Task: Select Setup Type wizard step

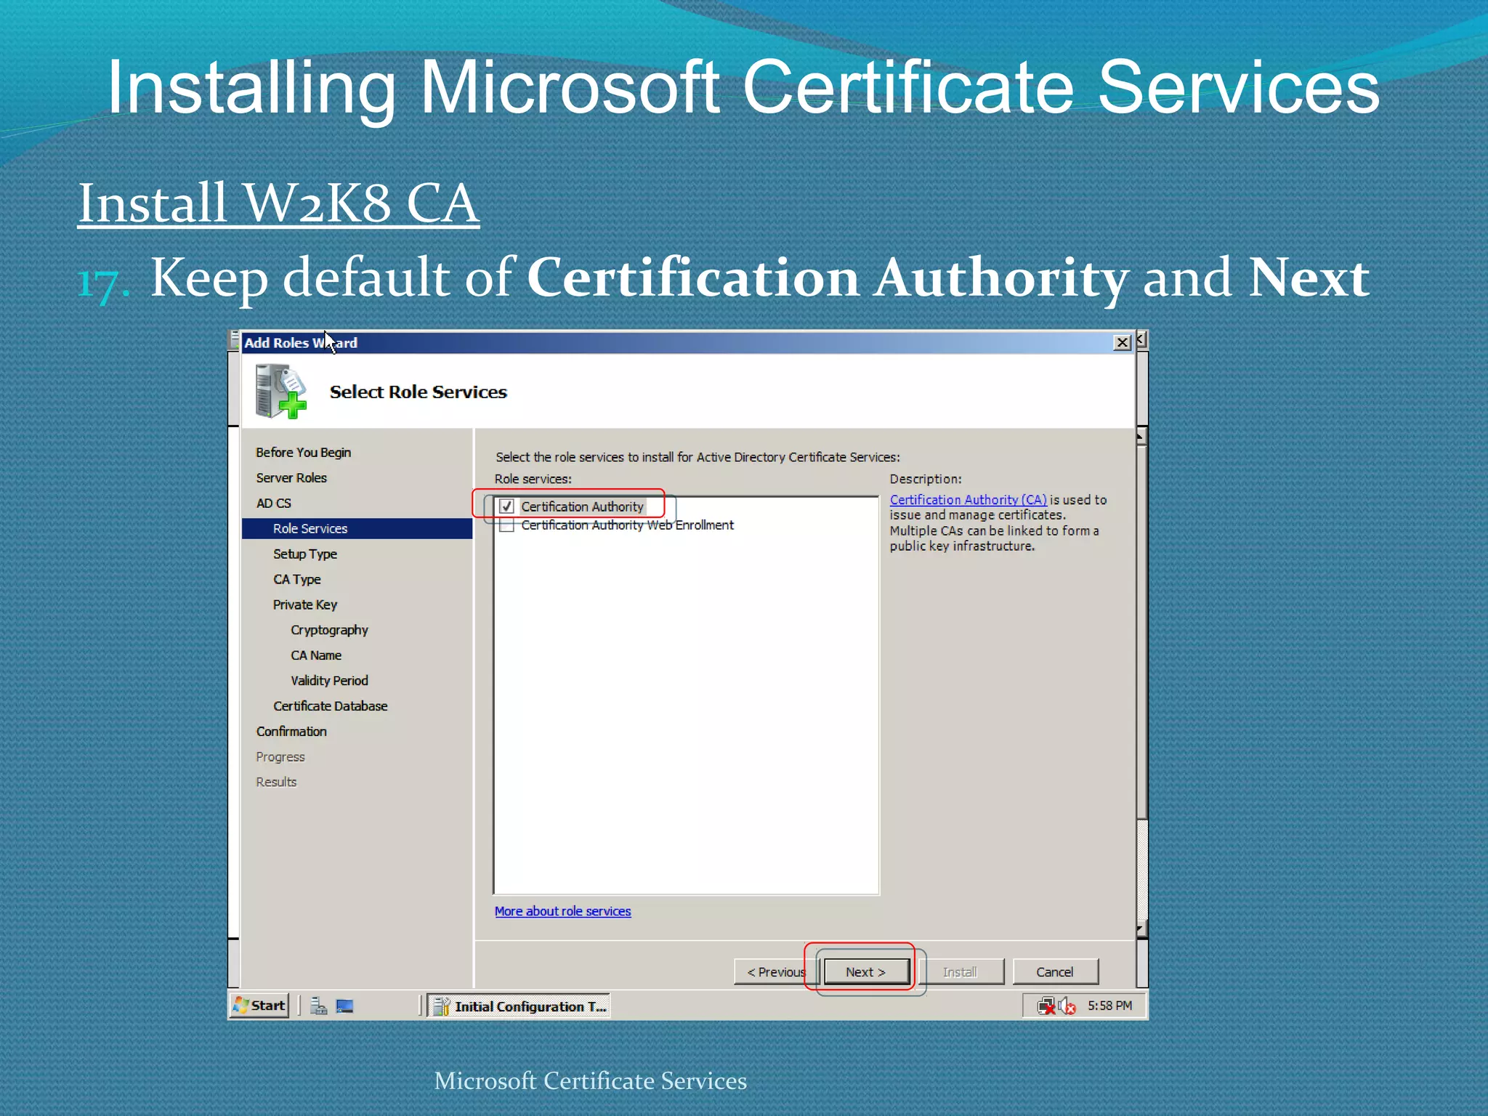Action: (305, 554)
